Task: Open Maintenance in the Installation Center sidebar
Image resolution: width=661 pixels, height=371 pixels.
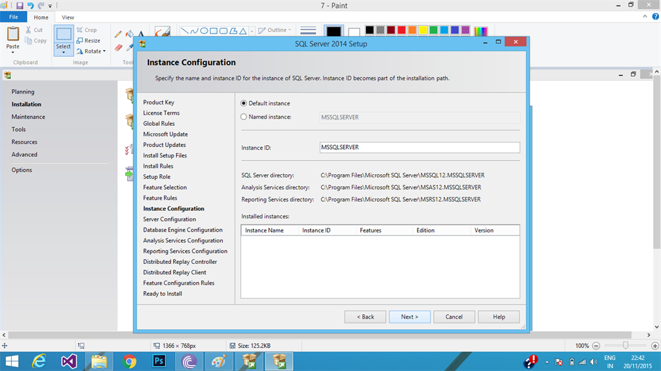Action: [x=28, y=117]
